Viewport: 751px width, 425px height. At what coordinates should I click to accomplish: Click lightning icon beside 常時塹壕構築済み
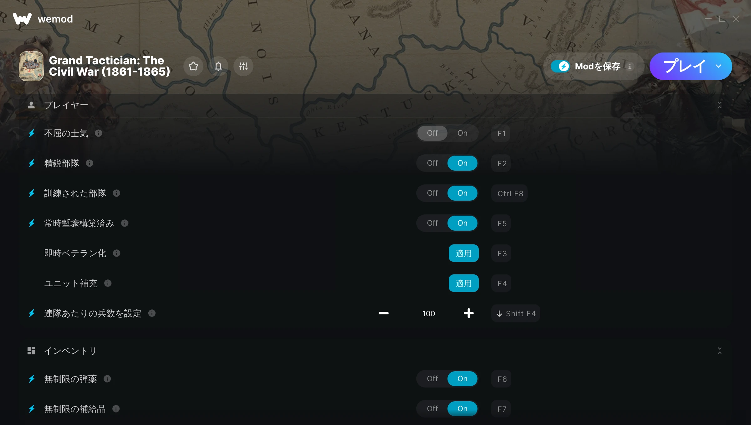pos(32,223)
